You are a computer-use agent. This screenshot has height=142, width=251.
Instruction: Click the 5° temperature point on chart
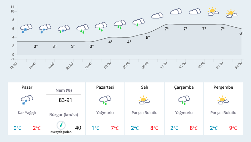148,37
